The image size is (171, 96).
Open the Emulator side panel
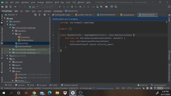click(x=169, y=55)
